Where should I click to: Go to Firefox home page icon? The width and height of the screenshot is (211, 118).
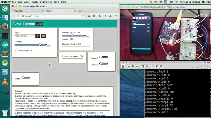pos(105,16)
